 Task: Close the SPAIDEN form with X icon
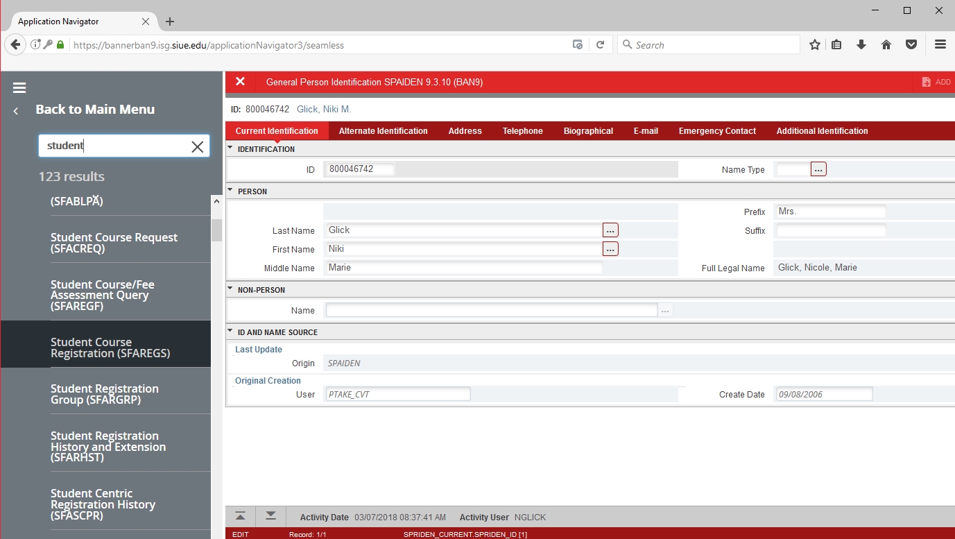[240, 82]
